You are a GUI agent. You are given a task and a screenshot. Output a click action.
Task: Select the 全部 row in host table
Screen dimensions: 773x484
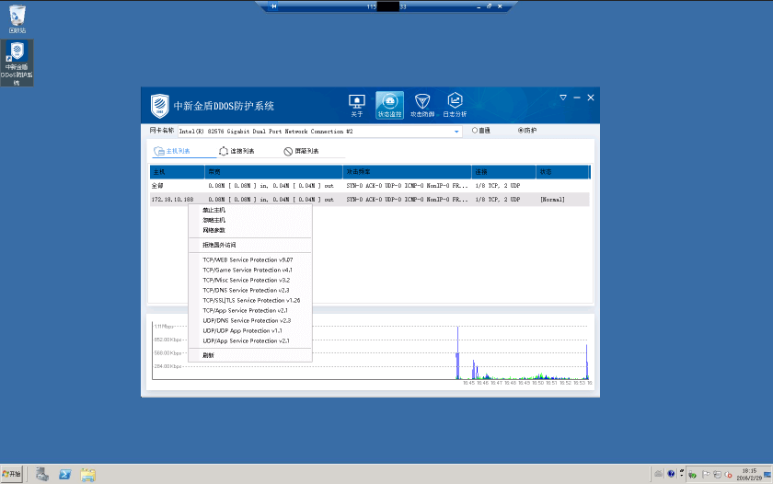click(370, 186)
